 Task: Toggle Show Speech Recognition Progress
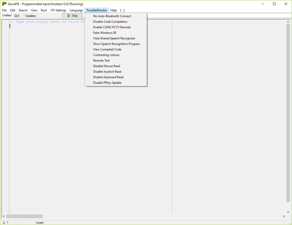coord(116,44)
